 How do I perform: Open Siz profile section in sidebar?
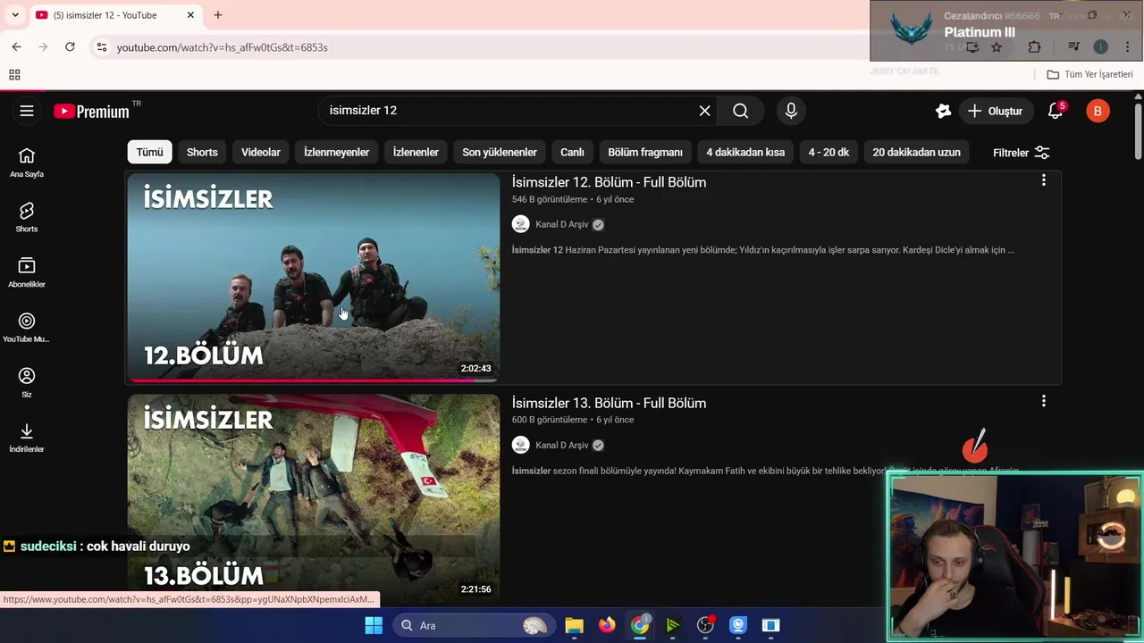coord(27,382)
